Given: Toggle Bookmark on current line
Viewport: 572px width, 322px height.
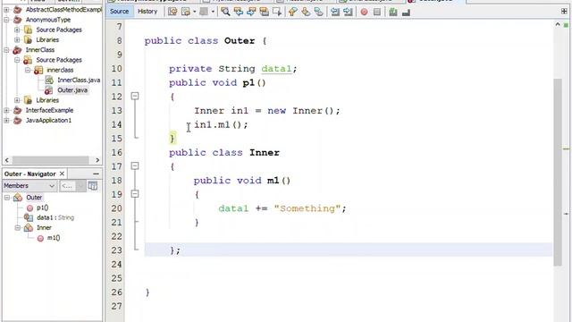Looking at the screenshot, I should coord(318,12).
